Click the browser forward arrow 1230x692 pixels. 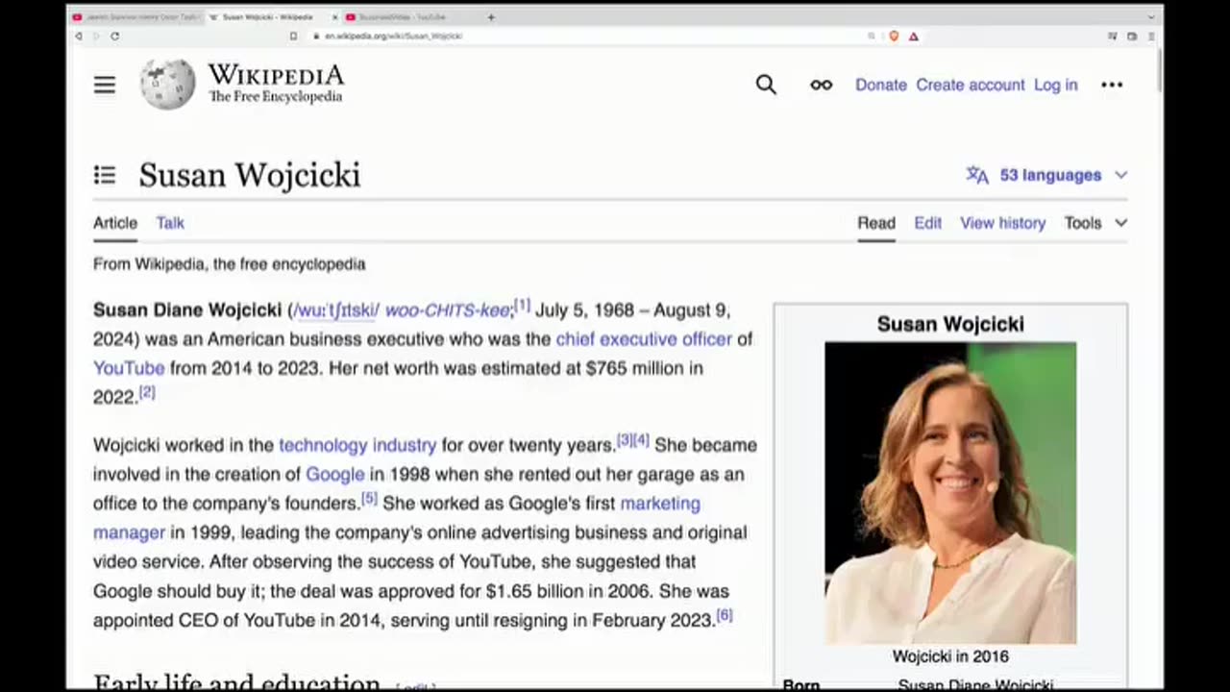pos(96,36)
